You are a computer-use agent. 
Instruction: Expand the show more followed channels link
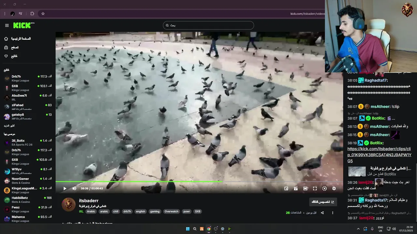point(9,125)
